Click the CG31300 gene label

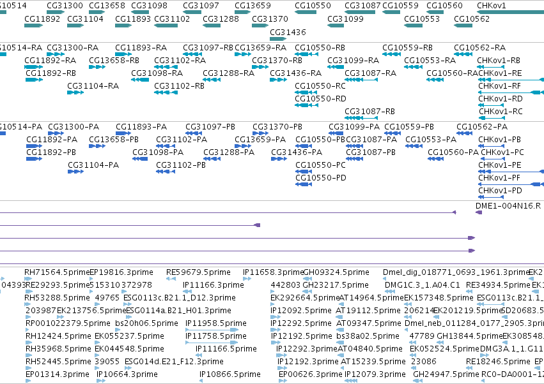click(65, 6)
